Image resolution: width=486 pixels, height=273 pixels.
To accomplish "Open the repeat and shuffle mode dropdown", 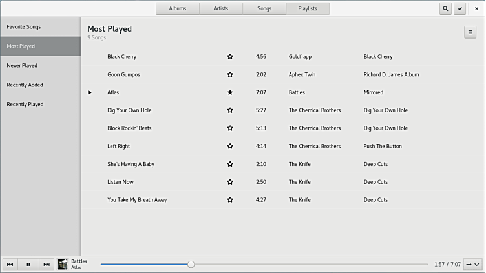I will tap(472, 264).
